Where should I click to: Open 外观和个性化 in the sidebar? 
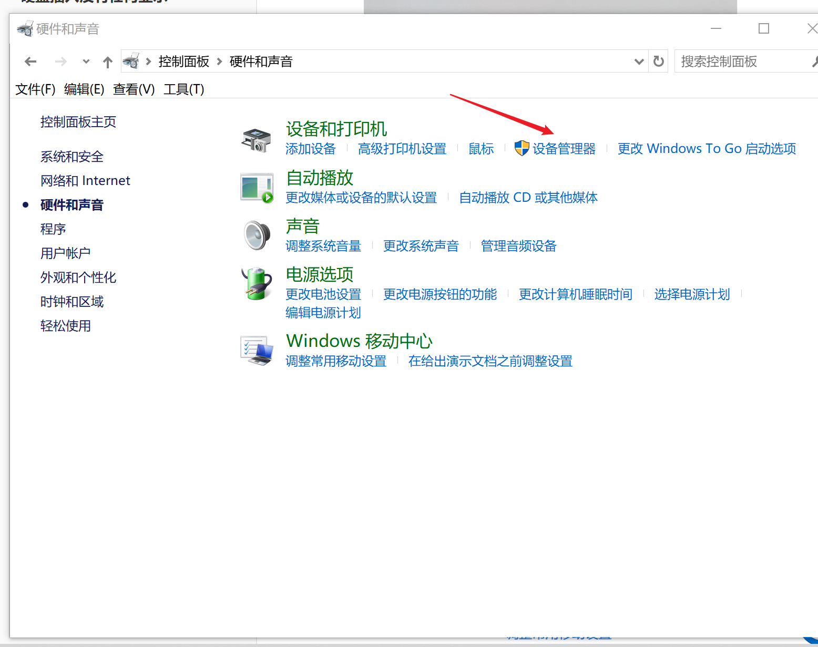click(78, 278)
